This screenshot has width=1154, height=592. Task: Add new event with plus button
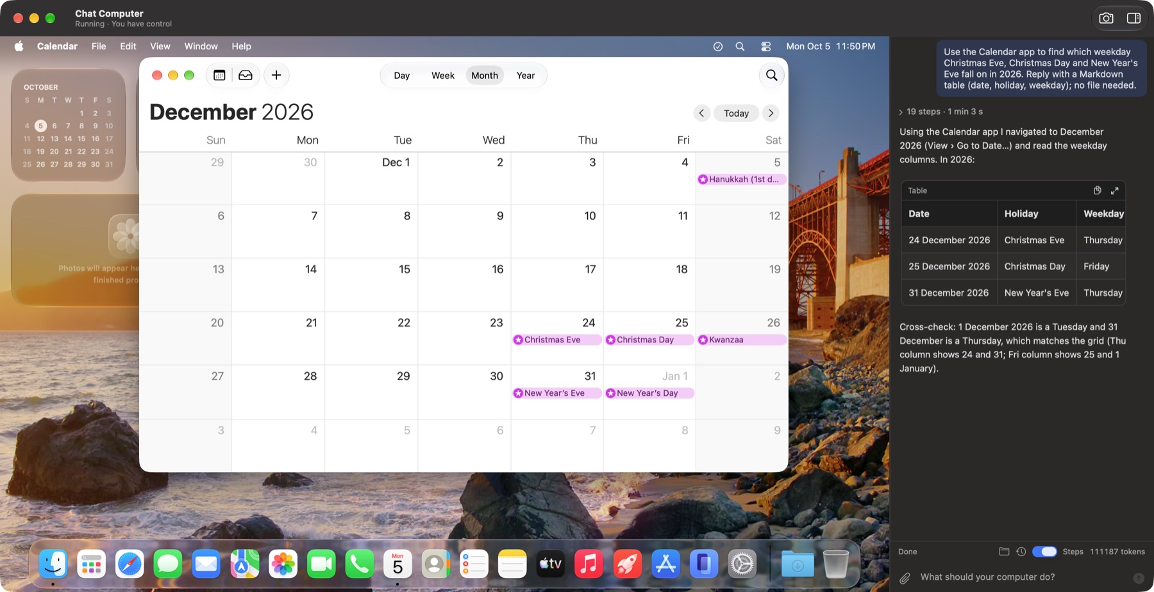click(x=276, y=75)
